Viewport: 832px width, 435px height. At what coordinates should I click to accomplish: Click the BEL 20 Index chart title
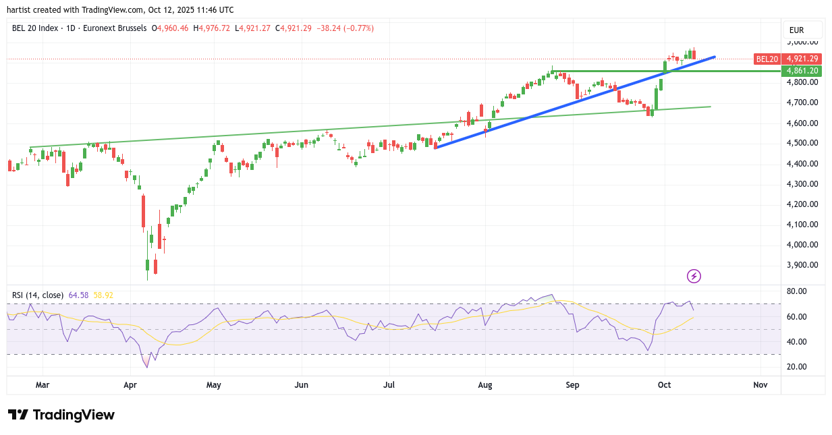pyautogui.click(x=36, y=28)
